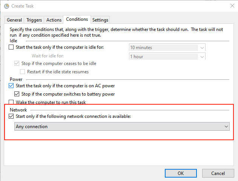Uncheck the network connection availability checkbox
This screenshot has width=238, height=181.
click(11, 116)
